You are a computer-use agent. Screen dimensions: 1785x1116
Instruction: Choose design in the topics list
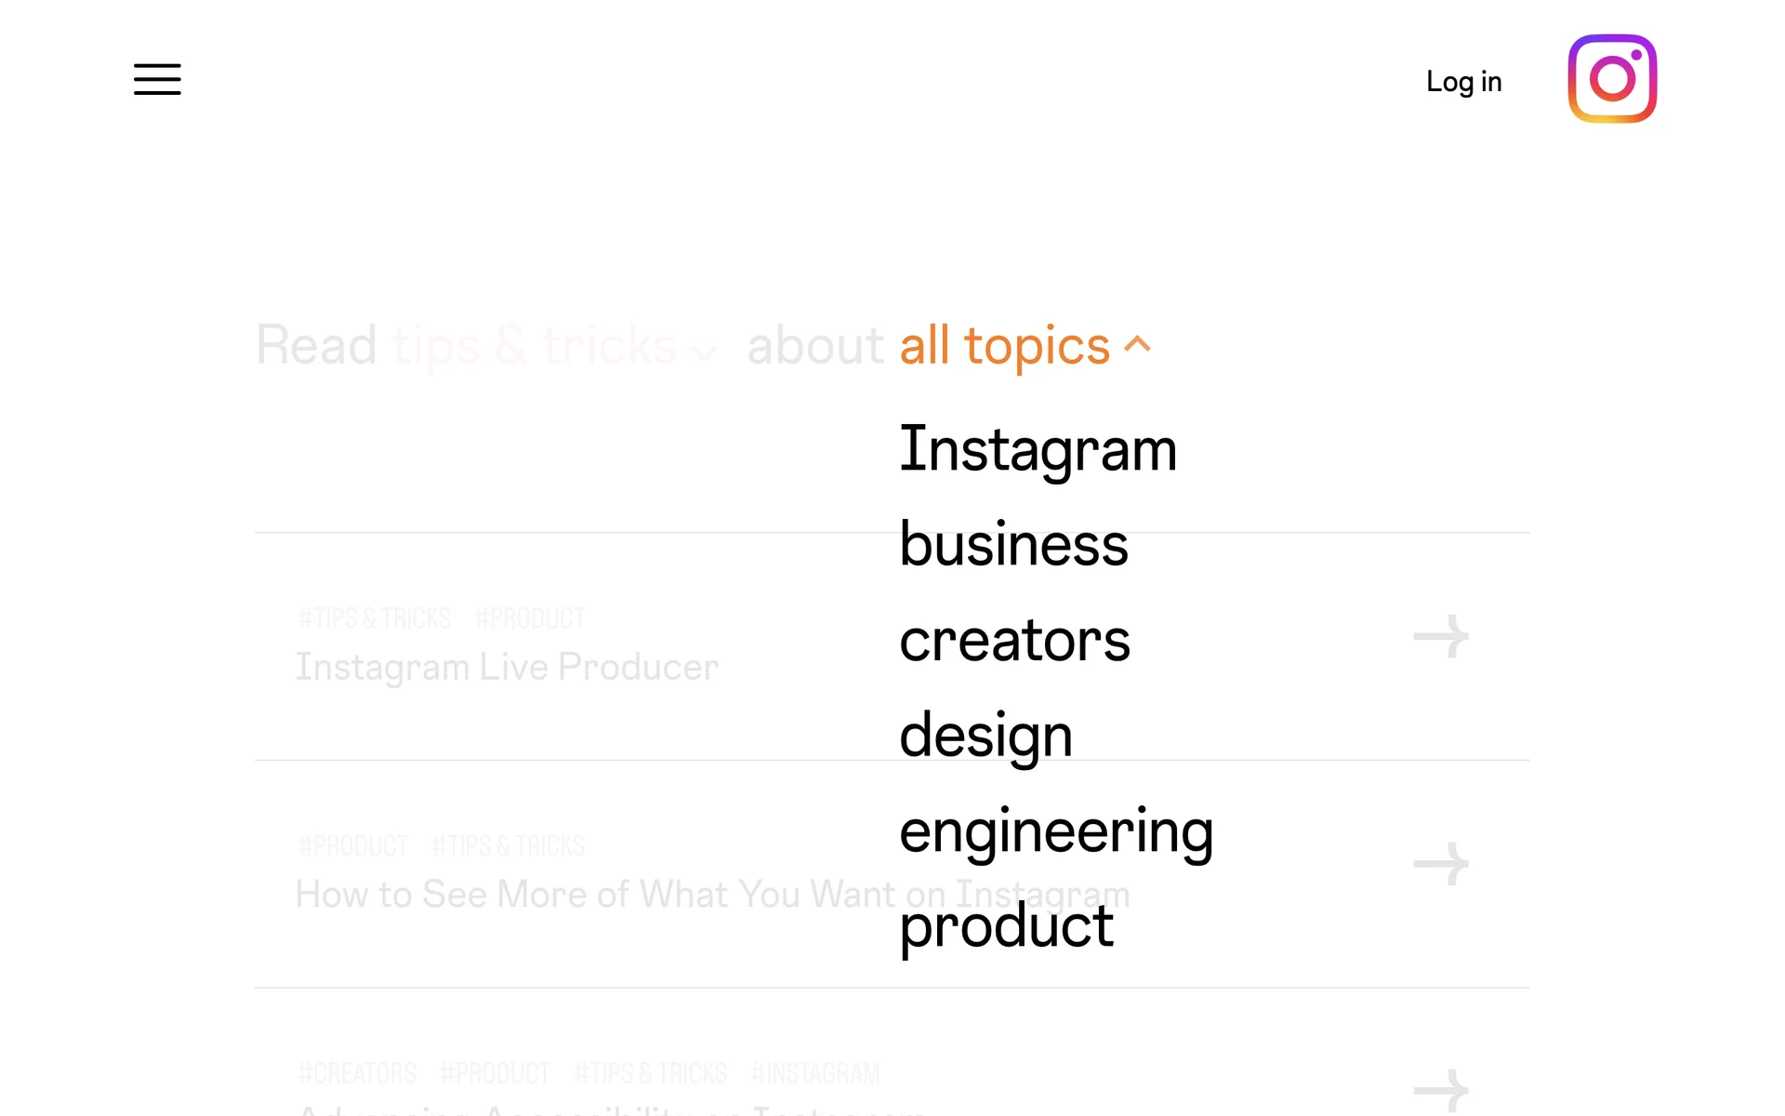click(x=985, y=736)
